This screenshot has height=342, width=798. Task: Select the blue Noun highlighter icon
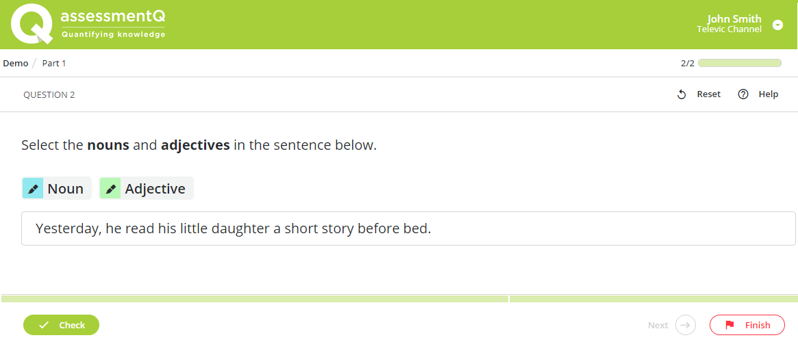point(33,189)
